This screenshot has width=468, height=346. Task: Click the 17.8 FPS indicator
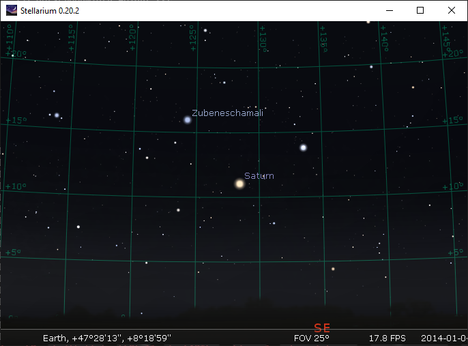[x=387, y=338]
